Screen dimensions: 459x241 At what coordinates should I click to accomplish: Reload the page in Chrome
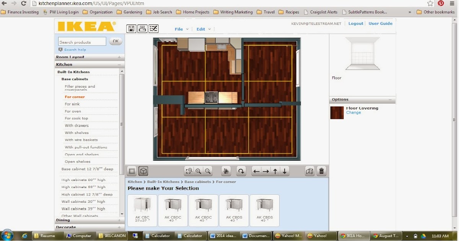point(24,3)
